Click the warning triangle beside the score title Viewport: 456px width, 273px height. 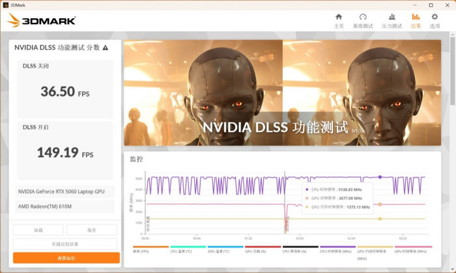click(106, 48)
